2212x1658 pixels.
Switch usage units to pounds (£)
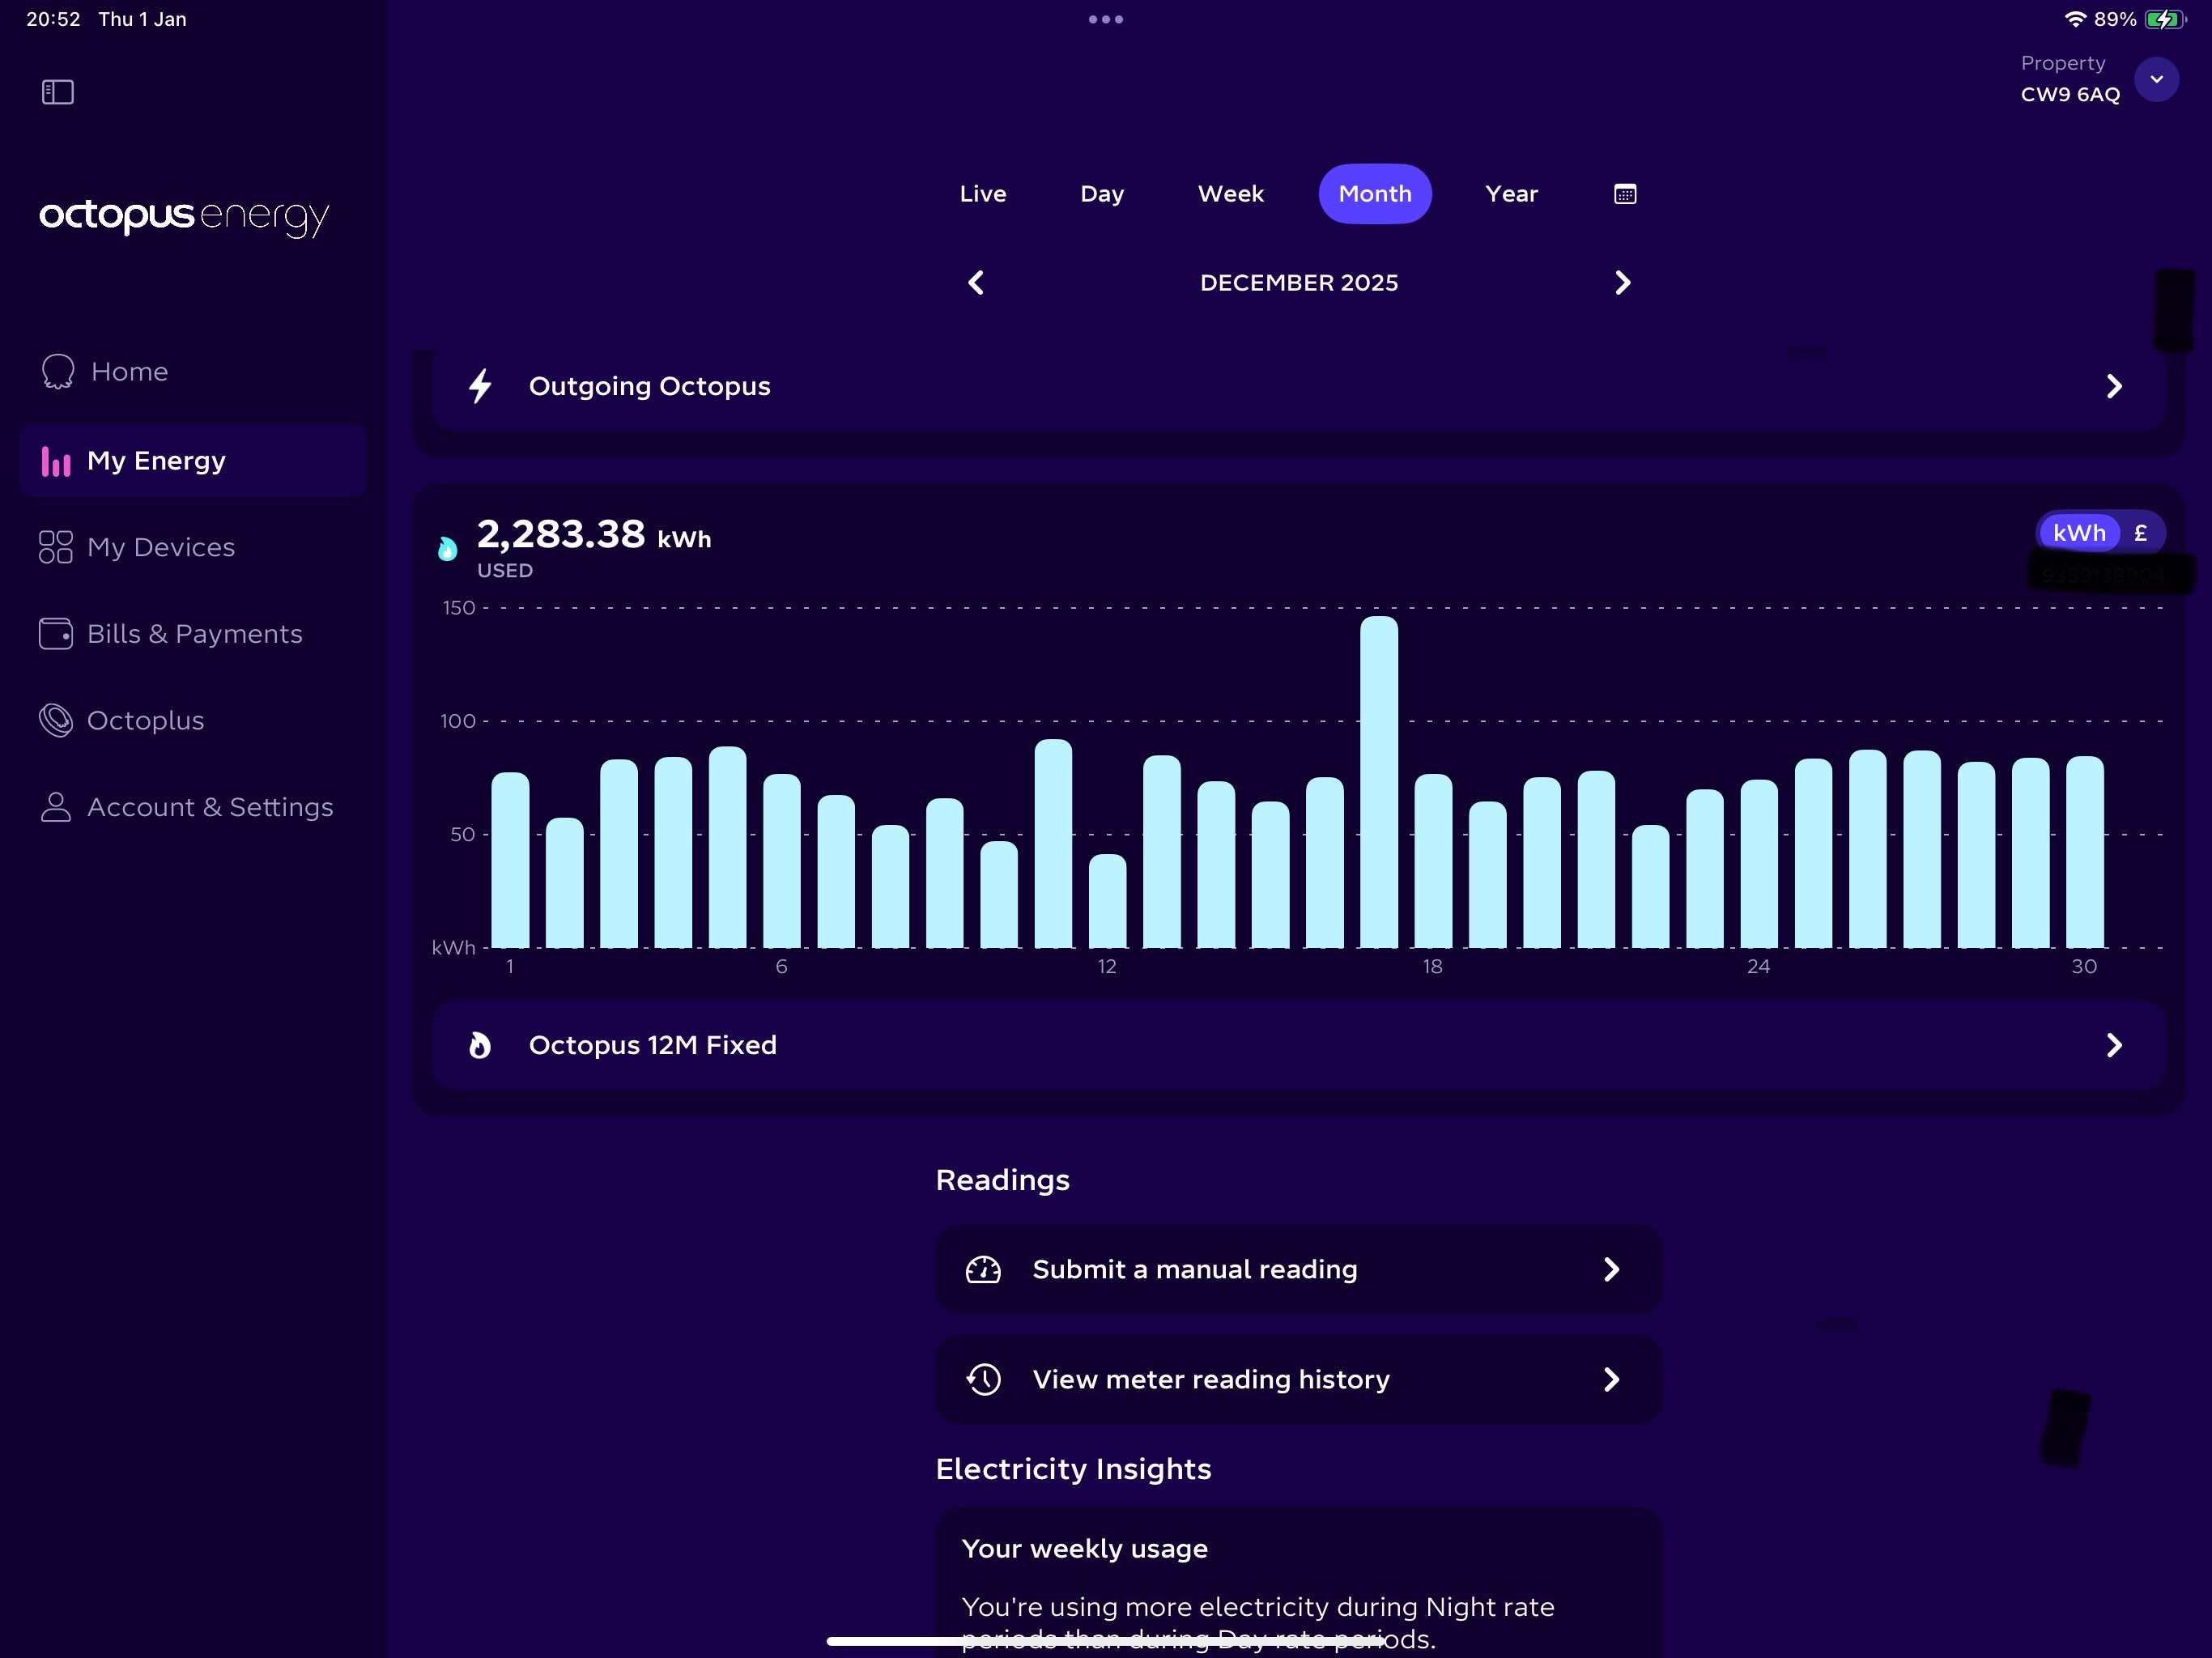2140,533
